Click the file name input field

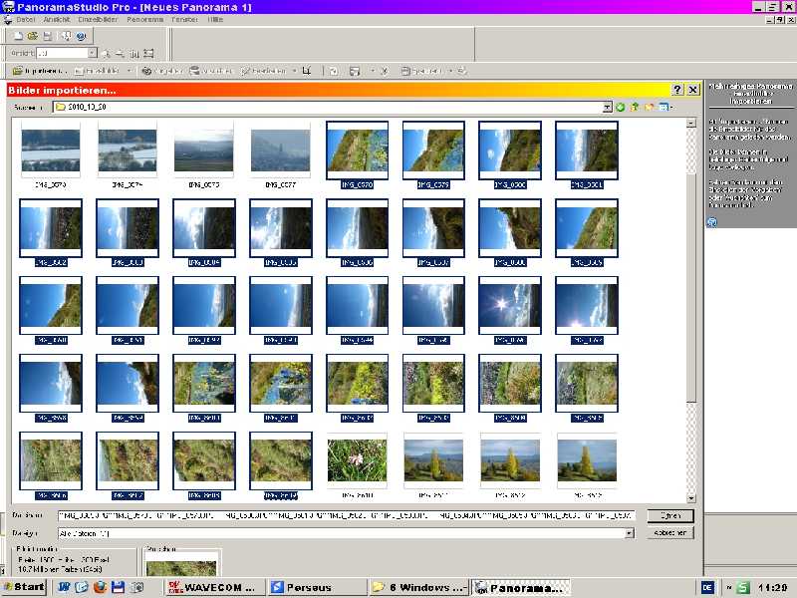pyautogui.click(x=344, y=516)
